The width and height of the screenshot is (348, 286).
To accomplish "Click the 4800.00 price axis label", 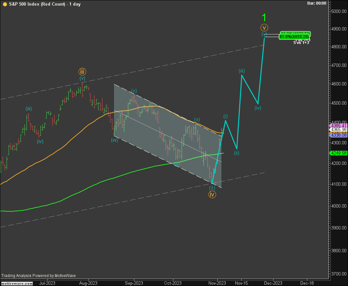I will [339, 47].
